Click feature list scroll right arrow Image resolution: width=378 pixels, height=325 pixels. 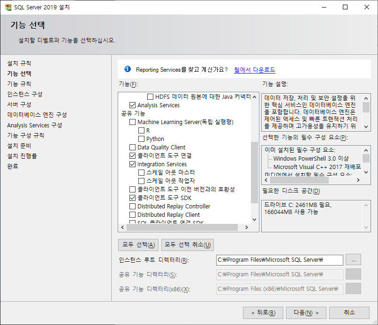[246, 227]
